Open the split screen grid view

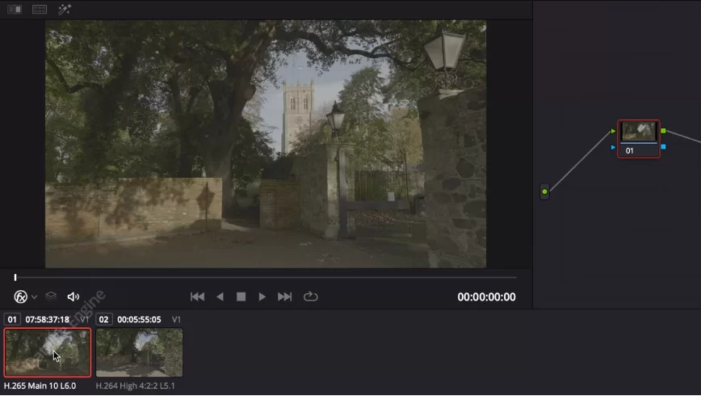40,10
